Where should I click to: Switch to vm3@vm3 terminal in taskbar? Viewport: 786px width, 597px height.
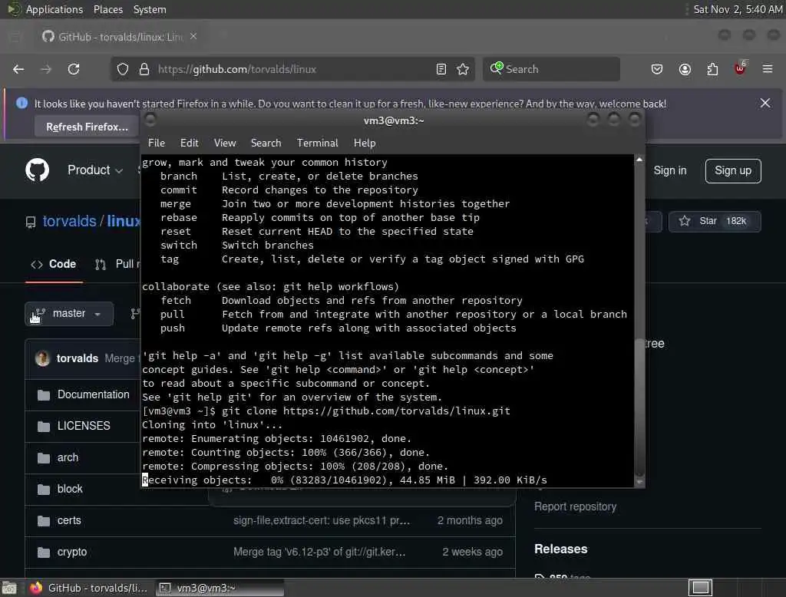(220, 588)
